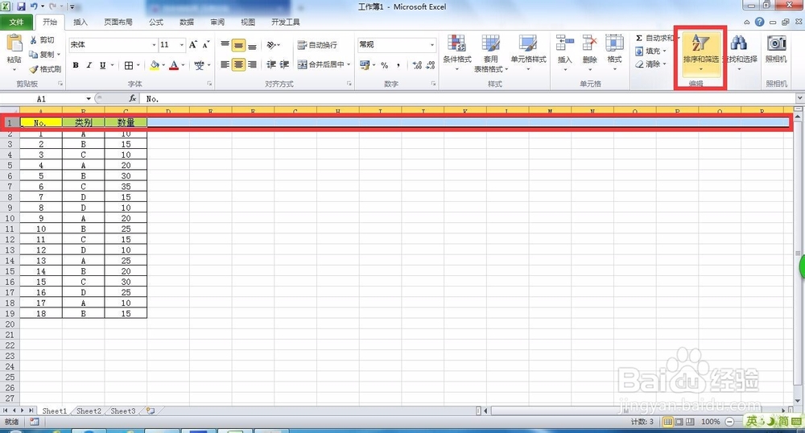Click increase decimal icon

pos(417,65)
